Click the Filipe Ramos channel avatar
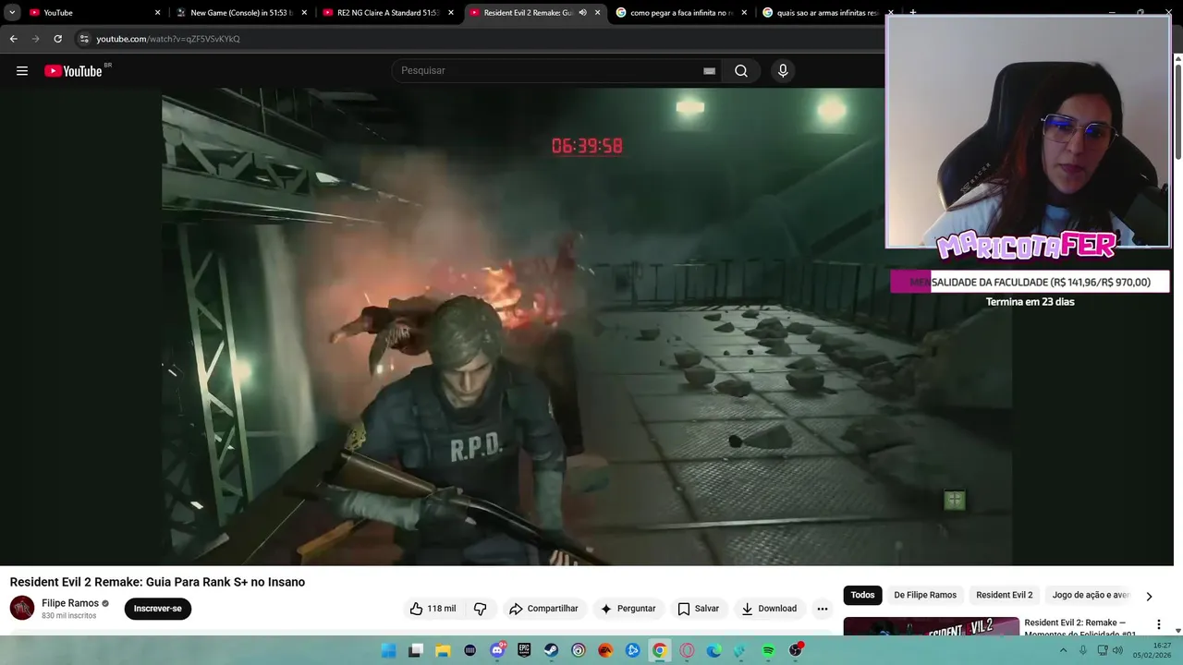This screenshot has height=665, width=1183. pos(22,609)
